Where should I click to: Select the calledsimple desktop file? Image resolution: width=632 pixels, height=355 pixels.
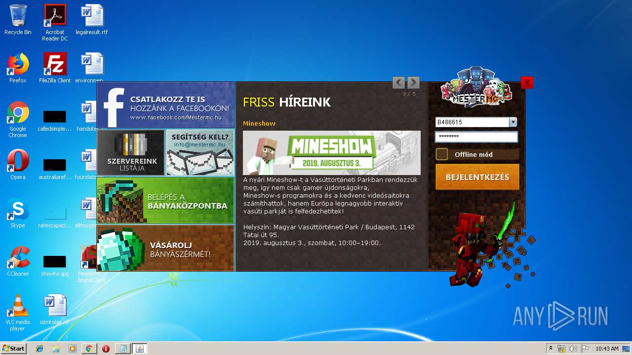click(55, 120)
